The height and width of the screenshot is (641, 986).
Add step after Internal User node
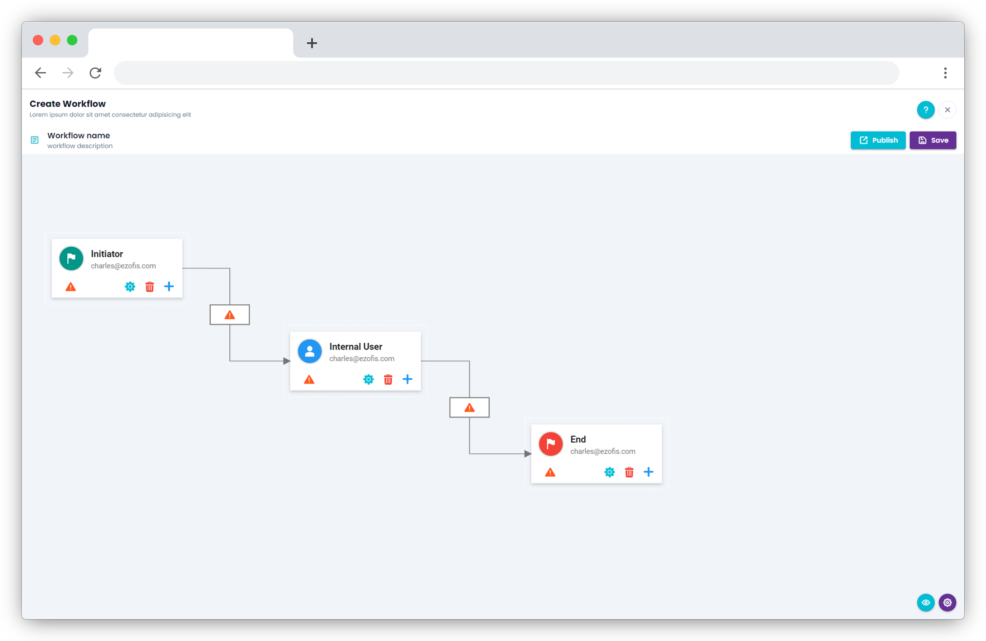[x=408, y=379]
